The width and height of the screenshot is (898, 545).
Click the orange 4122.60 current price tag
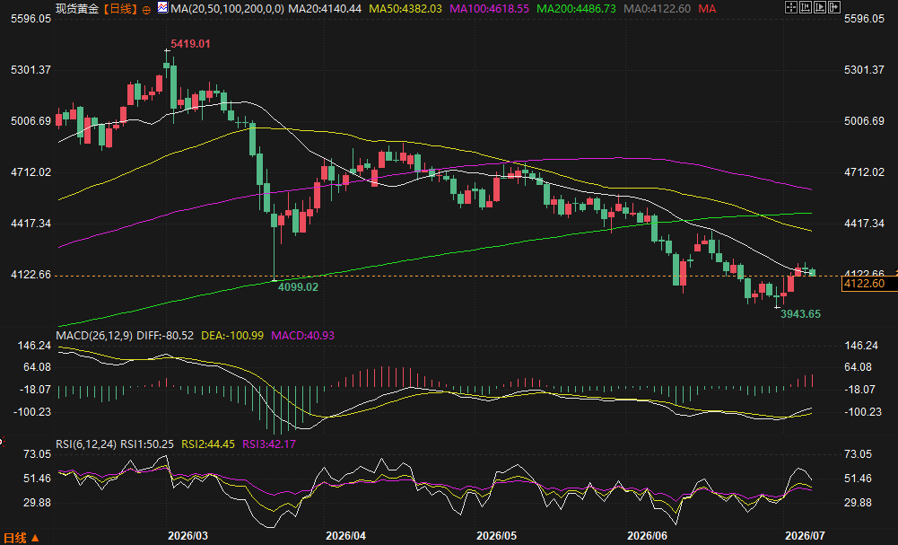coord(864,284)
